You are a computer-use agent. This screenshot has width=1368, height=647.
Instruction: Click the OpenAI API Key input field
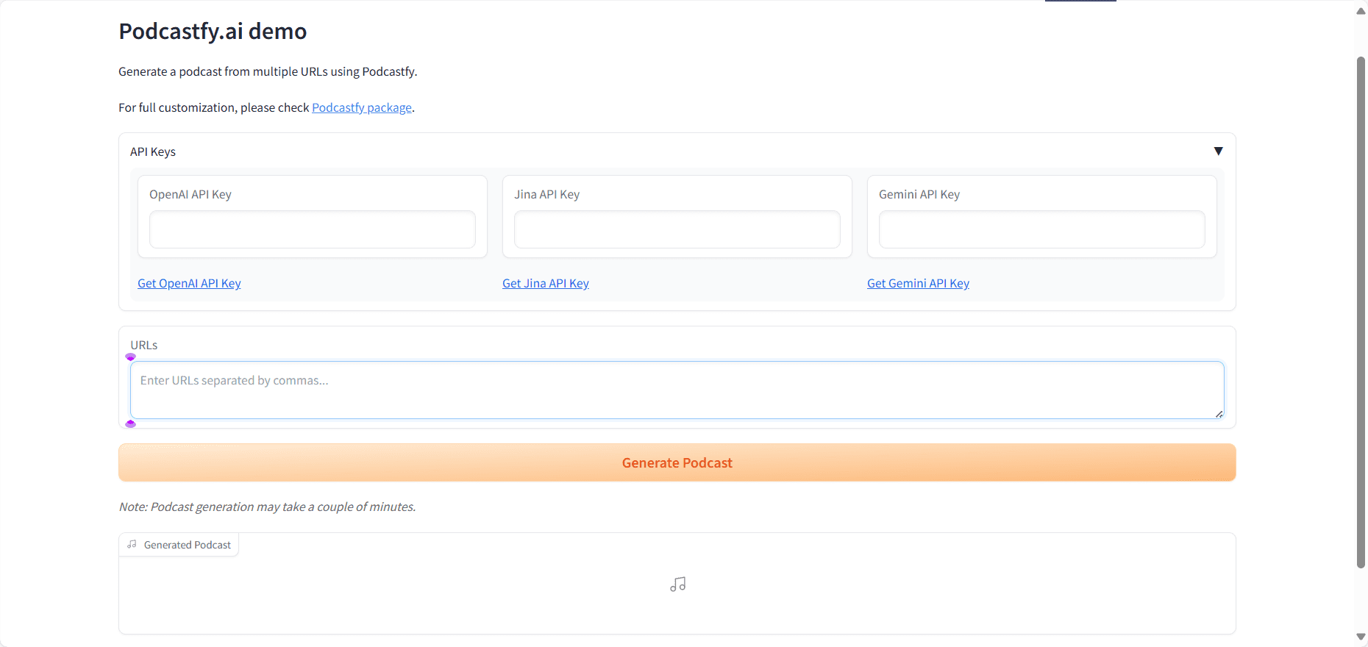coord(313,229)
